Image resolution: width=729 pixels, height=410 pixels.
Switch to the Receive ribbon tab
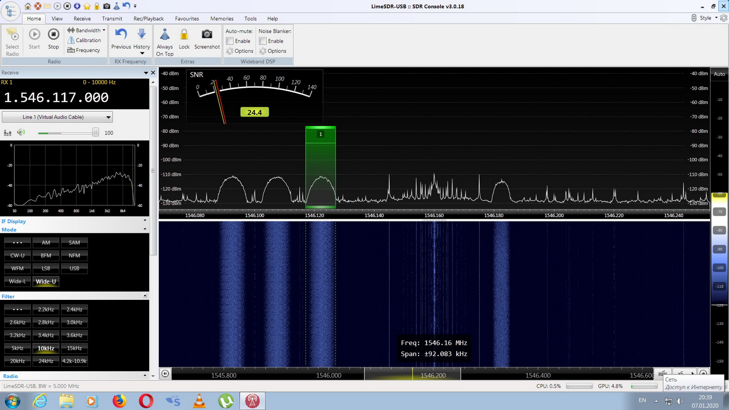82,19
